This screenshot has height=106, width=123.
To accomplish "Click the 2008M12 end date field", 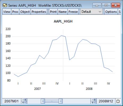I will 106,101.
